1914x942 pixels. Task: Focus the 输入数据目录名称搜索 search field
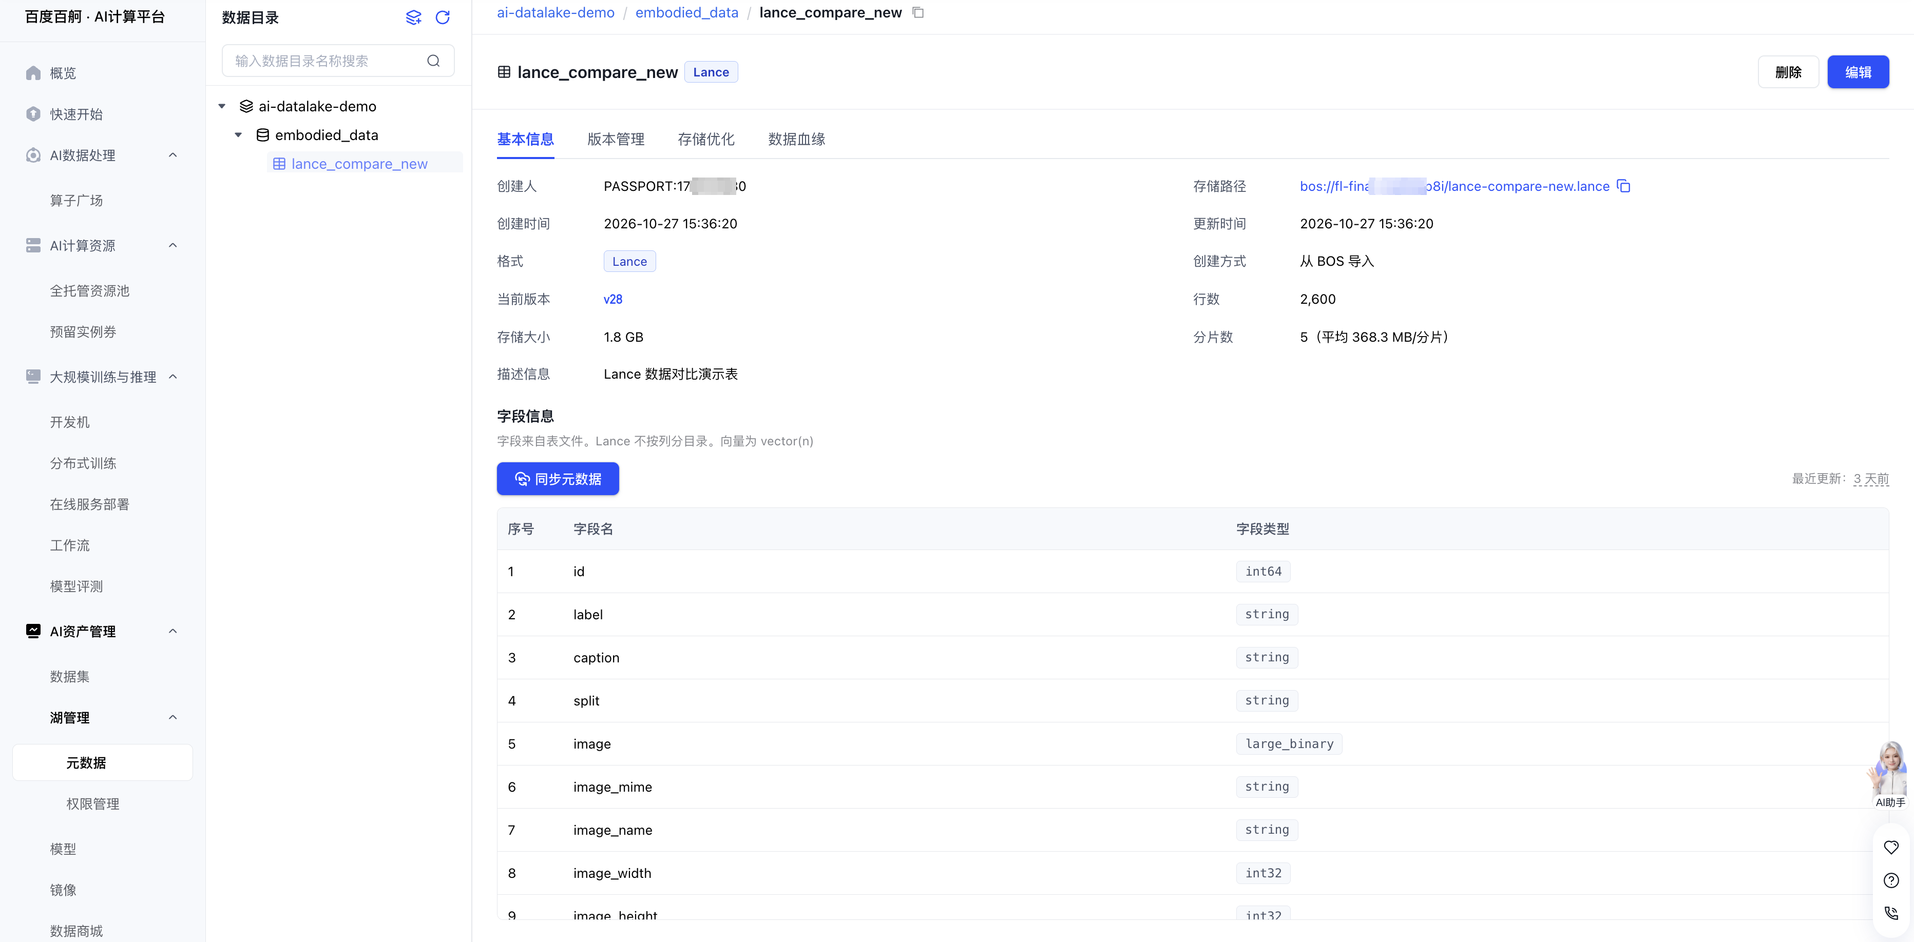click(x=338, y=61)
